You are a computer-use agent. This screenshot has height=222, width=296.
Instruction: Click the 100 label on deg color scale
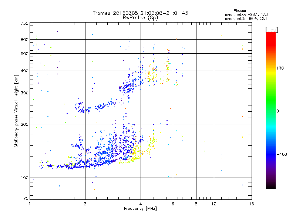(x=280, y=68)
